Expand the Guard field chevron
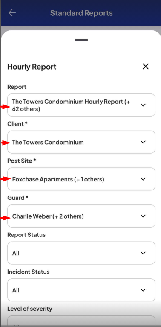Image resolution: width=161 pixels, height=327 pixels. tap(143, 216)
